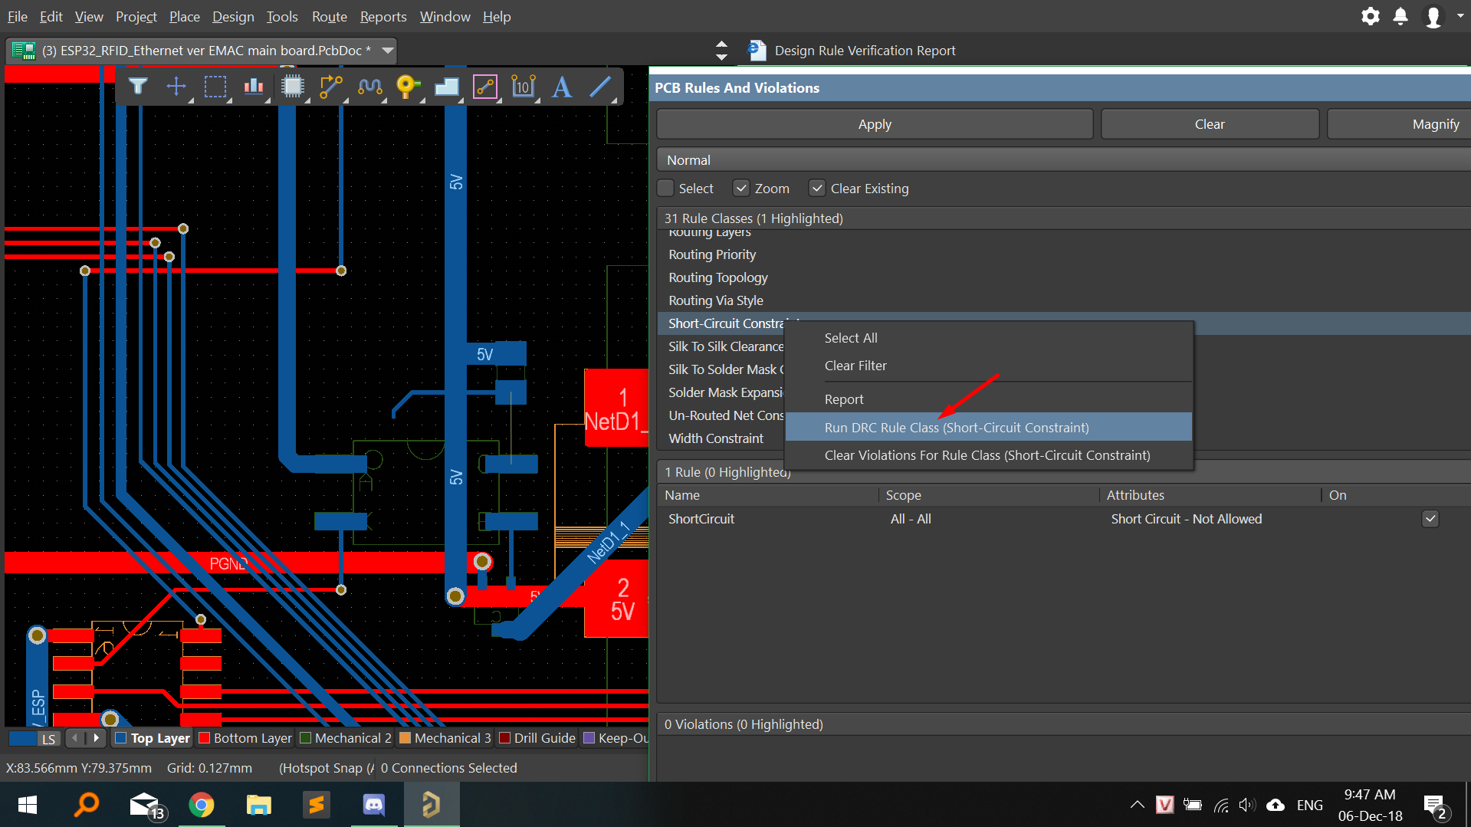The image size is (1471, 827).
Task: Click the place component chip icon
Action: [x=293, y=87]
